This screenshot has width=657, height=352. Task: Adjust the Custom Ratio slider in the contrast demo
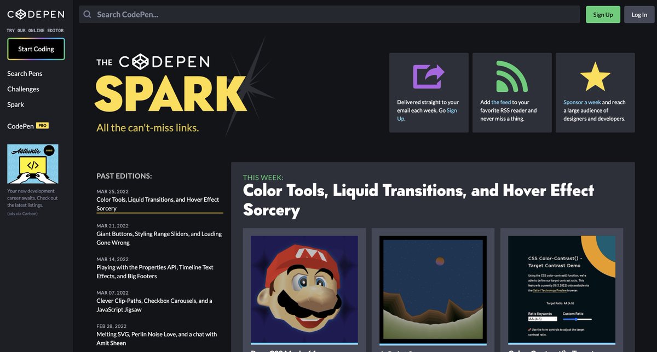pos(577,319)
